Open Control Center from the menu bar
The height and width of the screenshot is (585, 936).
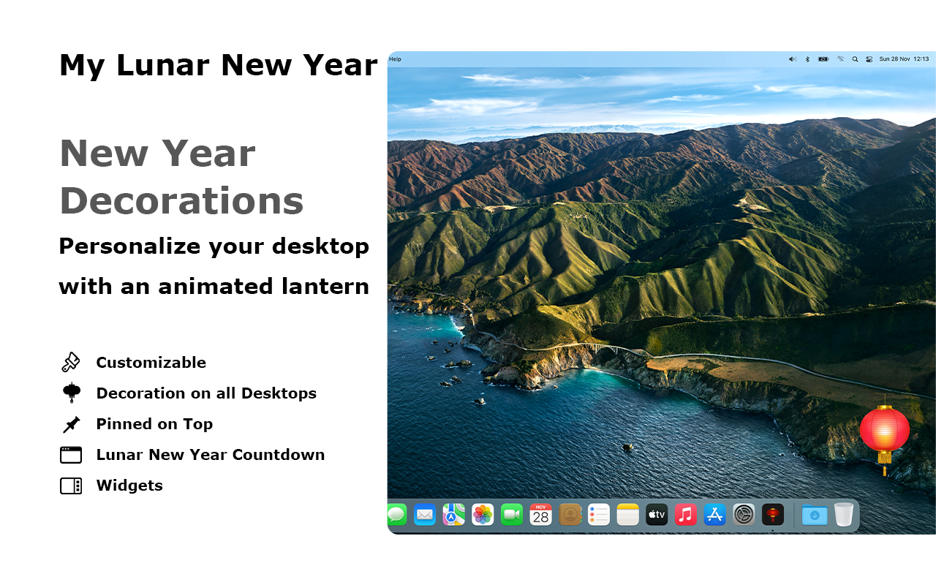(869, 58)
